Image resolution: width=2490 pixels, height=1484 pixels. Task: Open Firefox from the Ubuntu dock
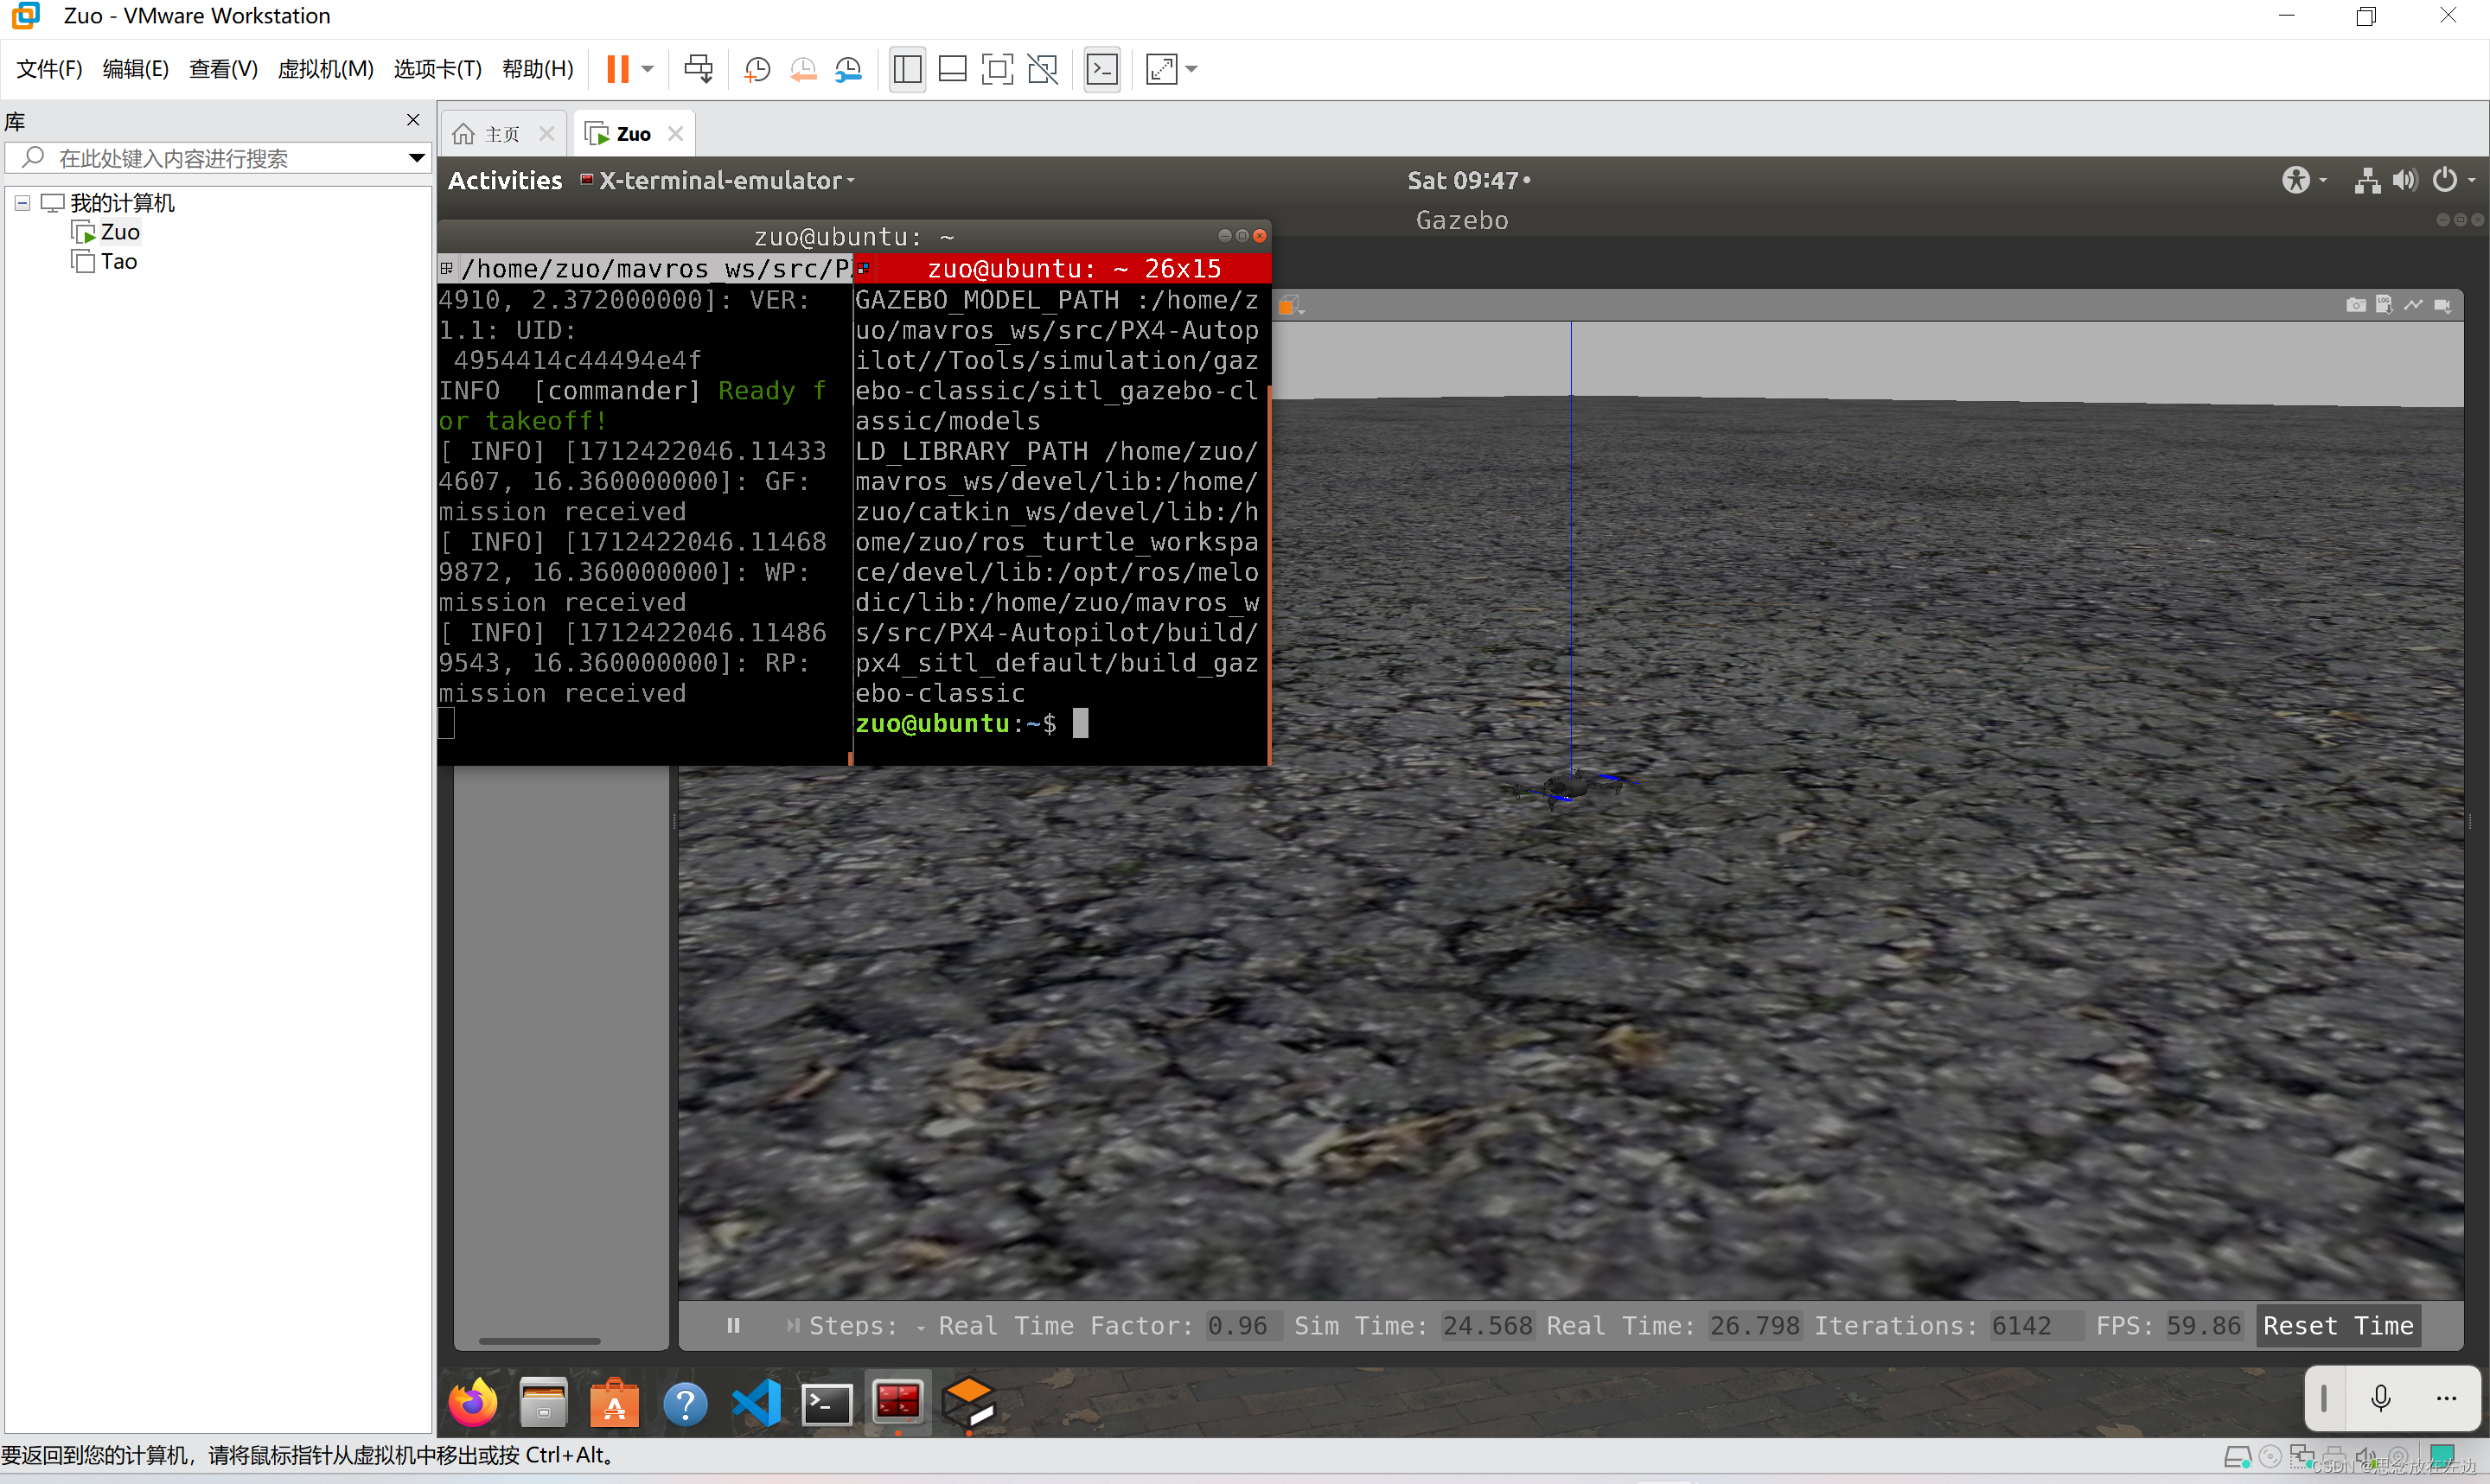(x=473, y=1402)
